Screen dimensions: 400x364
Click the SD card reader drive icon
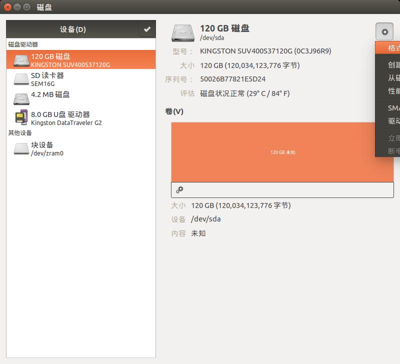[21, 79]
